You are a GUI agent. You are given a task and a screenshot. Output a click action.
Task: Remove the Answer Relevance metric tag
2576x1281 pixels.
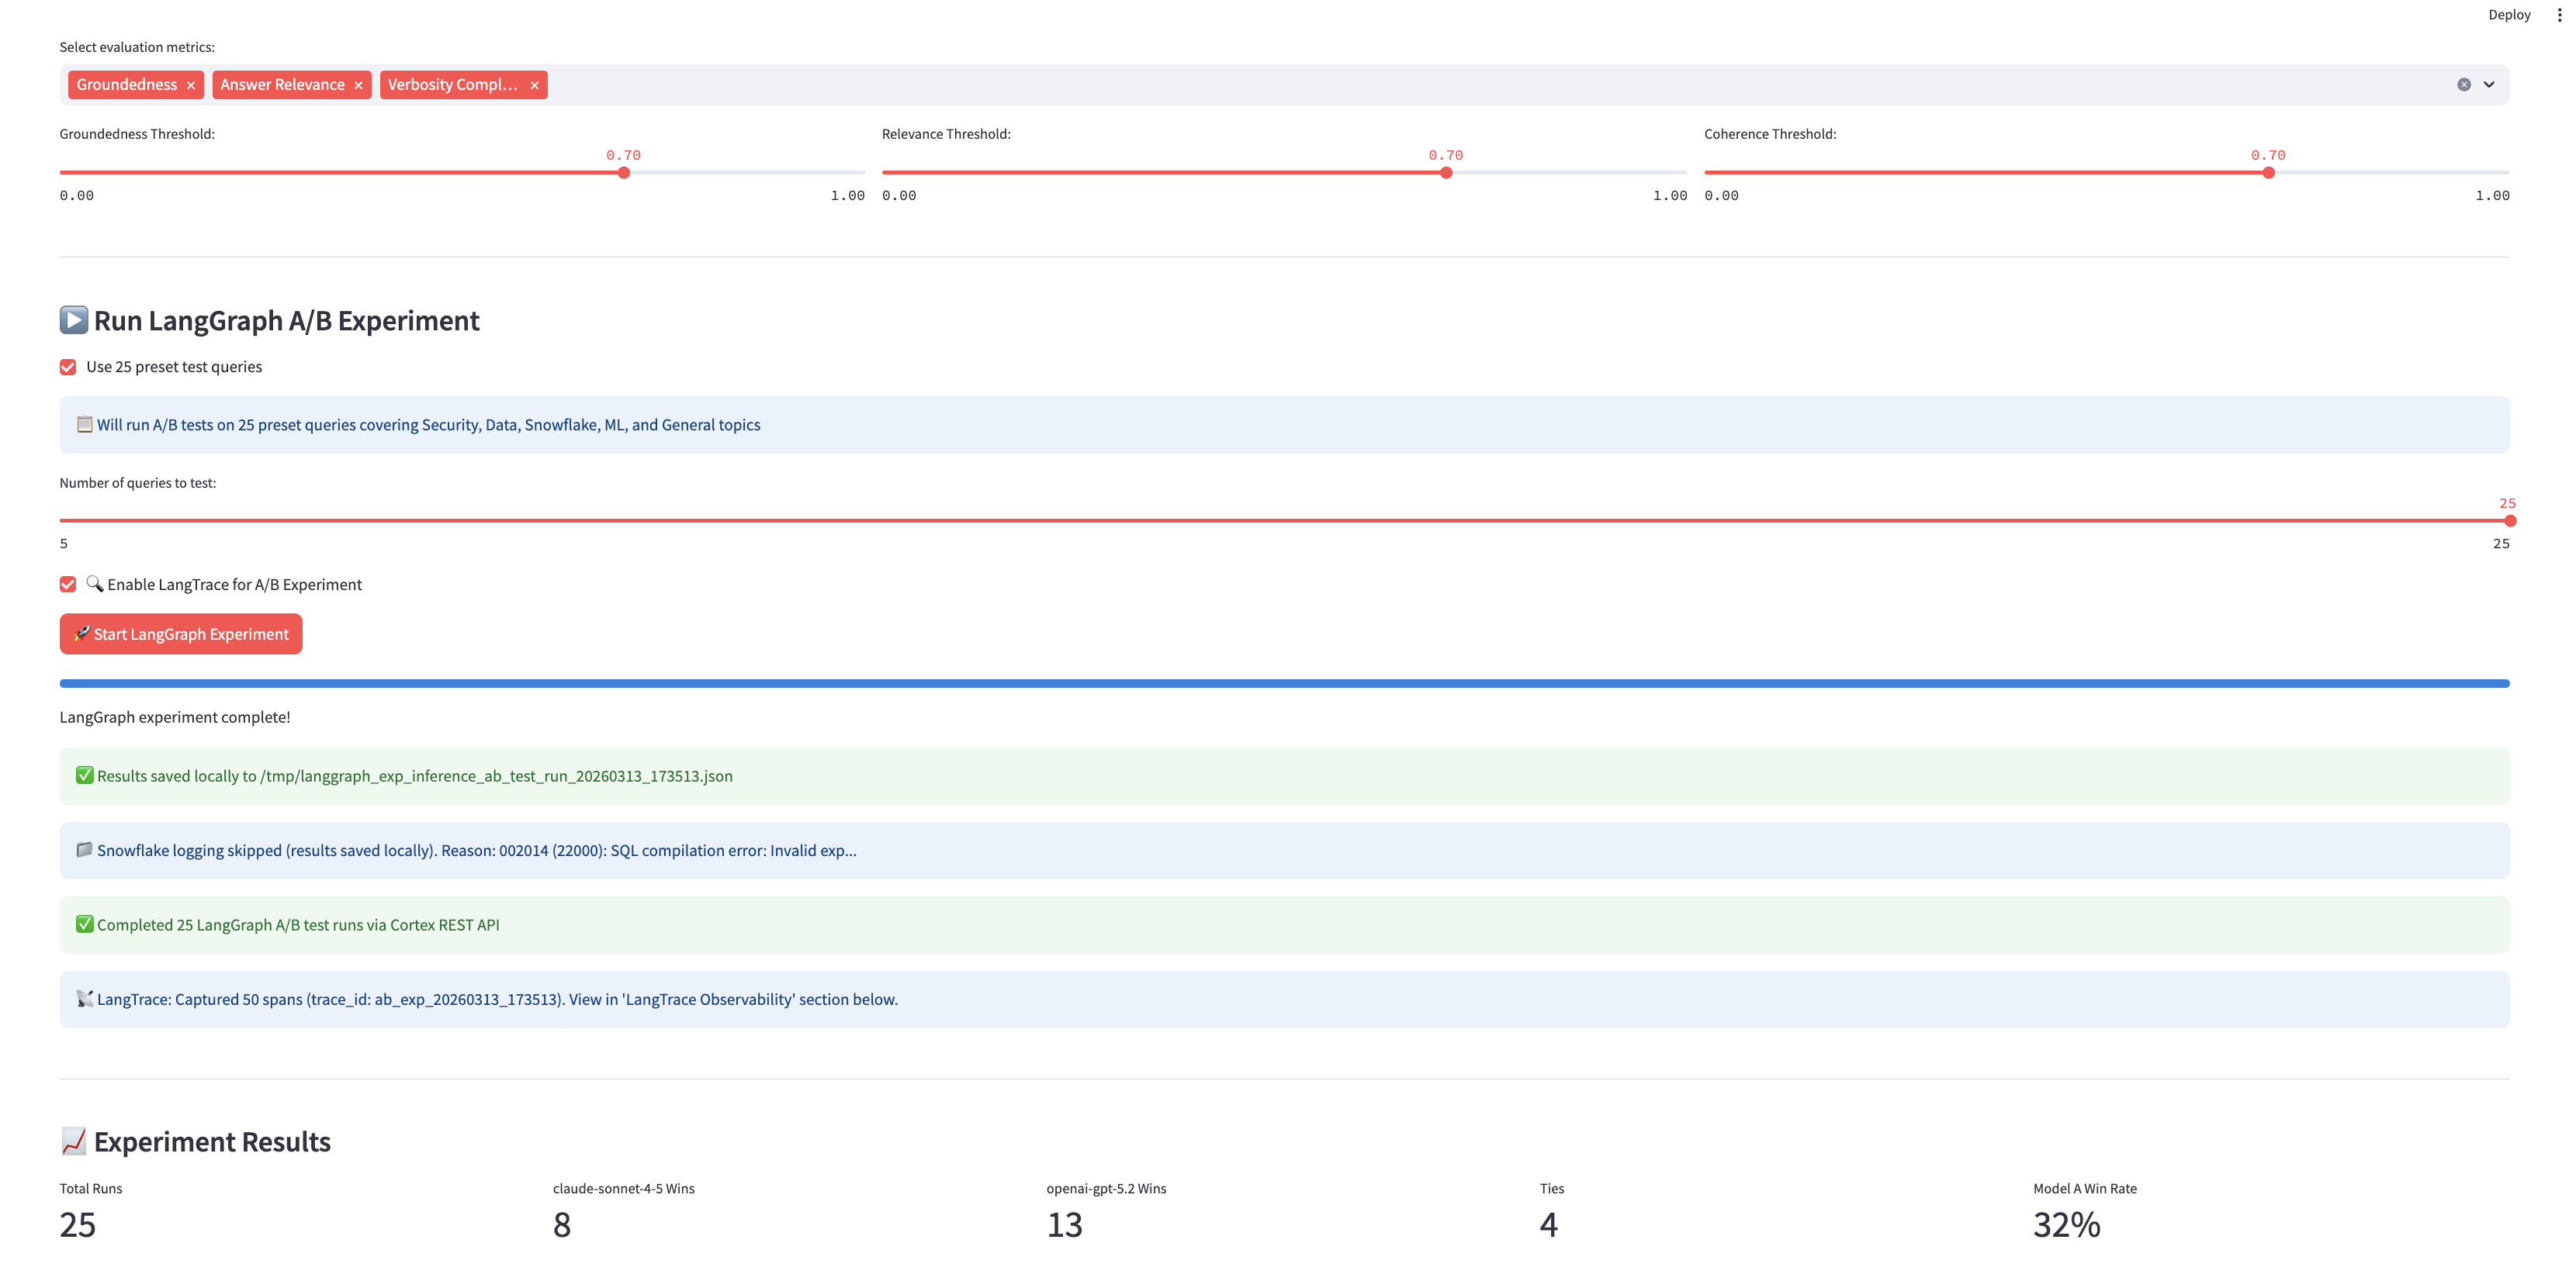(x=358, y=85)
